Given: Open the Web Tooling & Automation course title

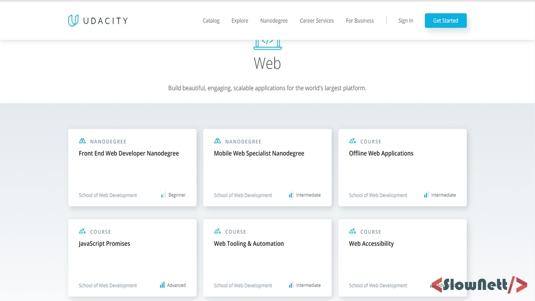Looking at the screenshot, I should point(249,244).
